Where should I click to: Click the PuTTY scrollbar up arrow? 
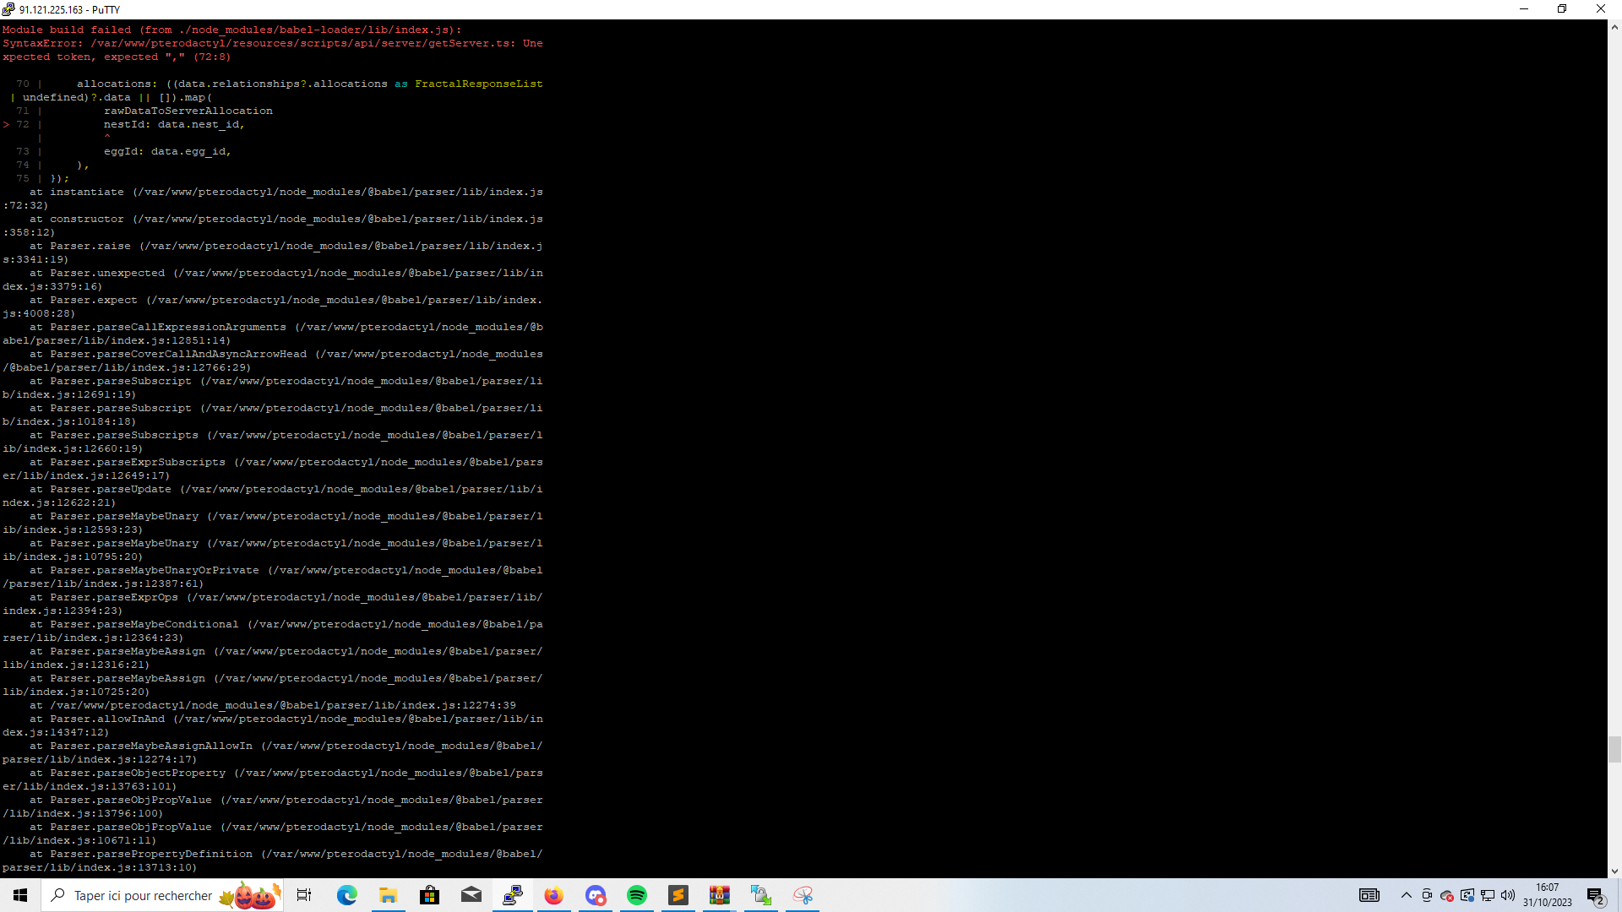[1614, 27]
